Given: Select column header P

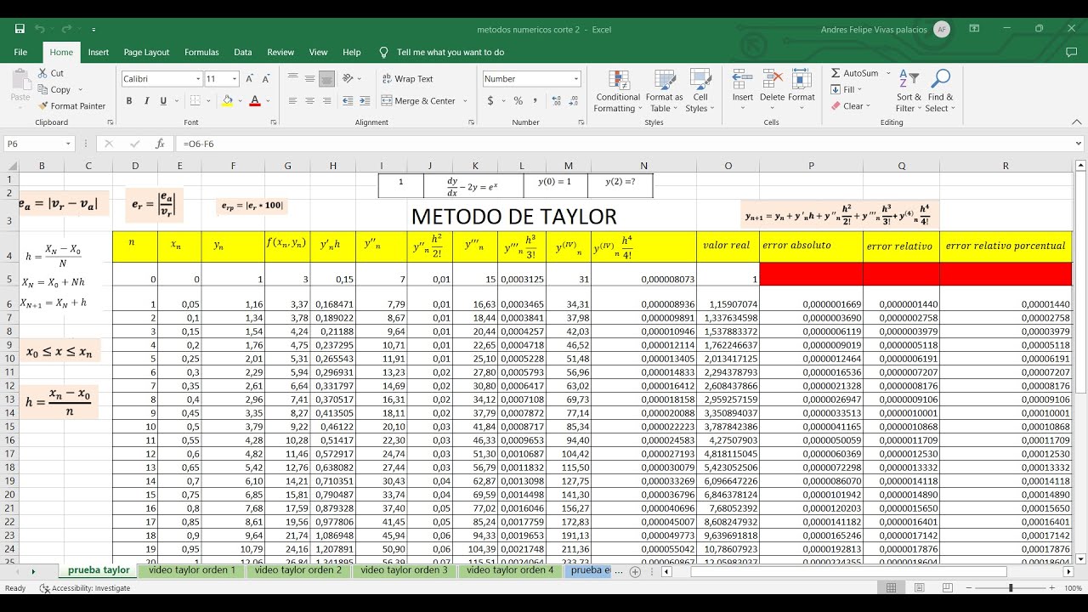Looking at the screenshot, I should (x=811, y=166).
